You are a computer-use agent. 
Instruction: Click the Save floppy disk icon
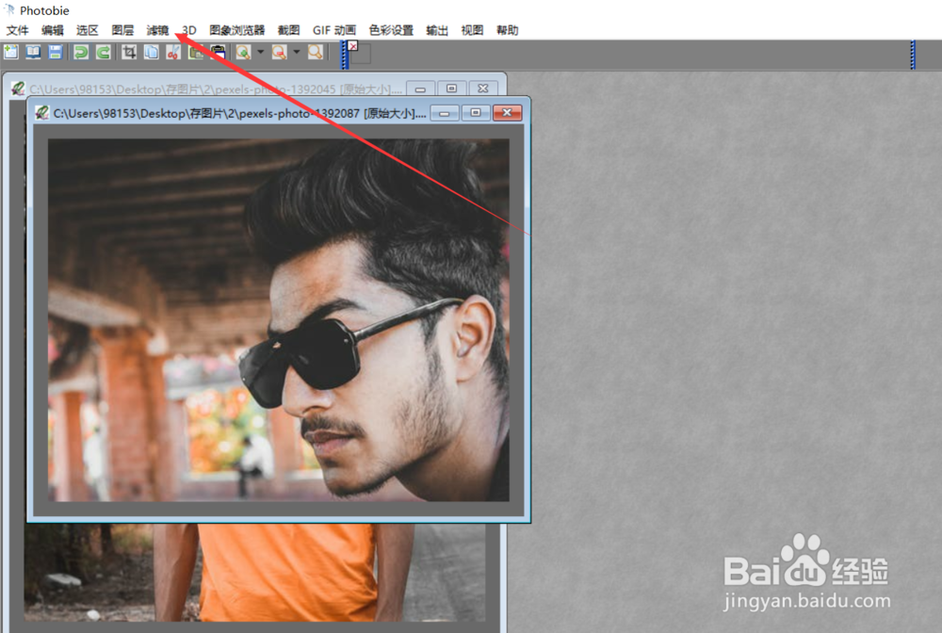(x=56, y=52)
